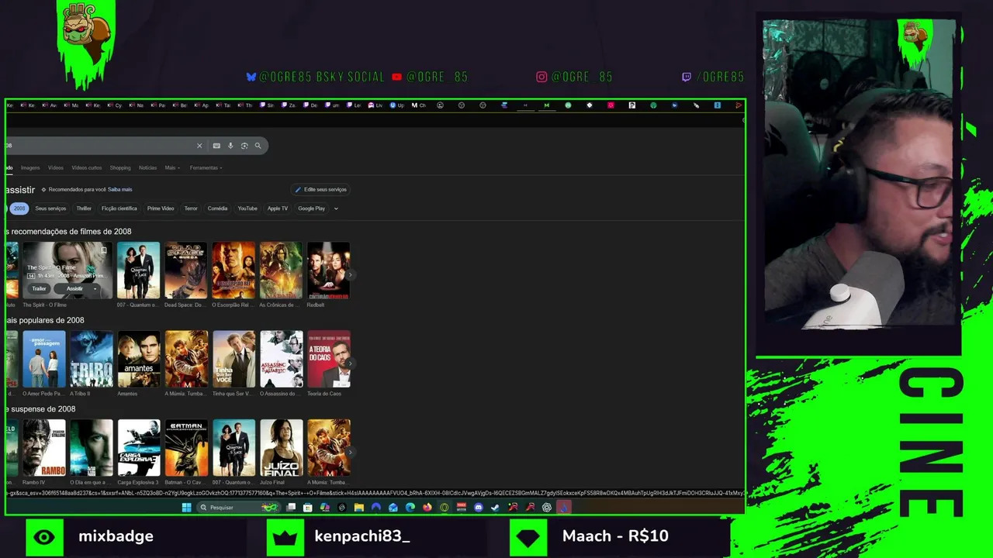Open the Dead Space movie poster
Viewport: 993px width, 558px height.
[185, 270]
